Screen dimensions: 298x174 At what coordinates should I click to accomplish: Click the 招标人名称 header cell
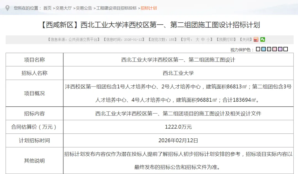(x=34, y=73)
